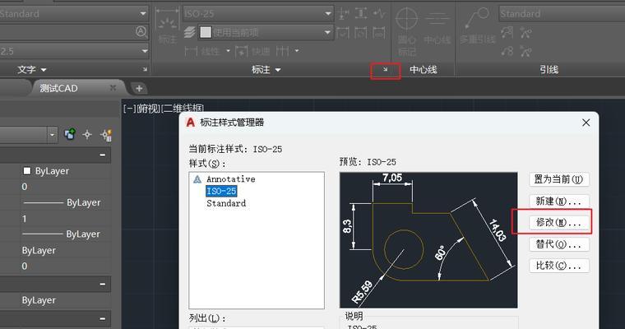The width and height of the screenshot is (625, 329).
Task: Click the ByLayer color swatch in properties
Action: [x=26, y=171]
